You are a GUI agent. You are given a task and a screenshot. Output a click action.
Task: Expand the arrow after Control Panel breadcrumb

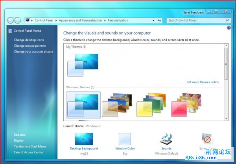(x=56, y=20)
